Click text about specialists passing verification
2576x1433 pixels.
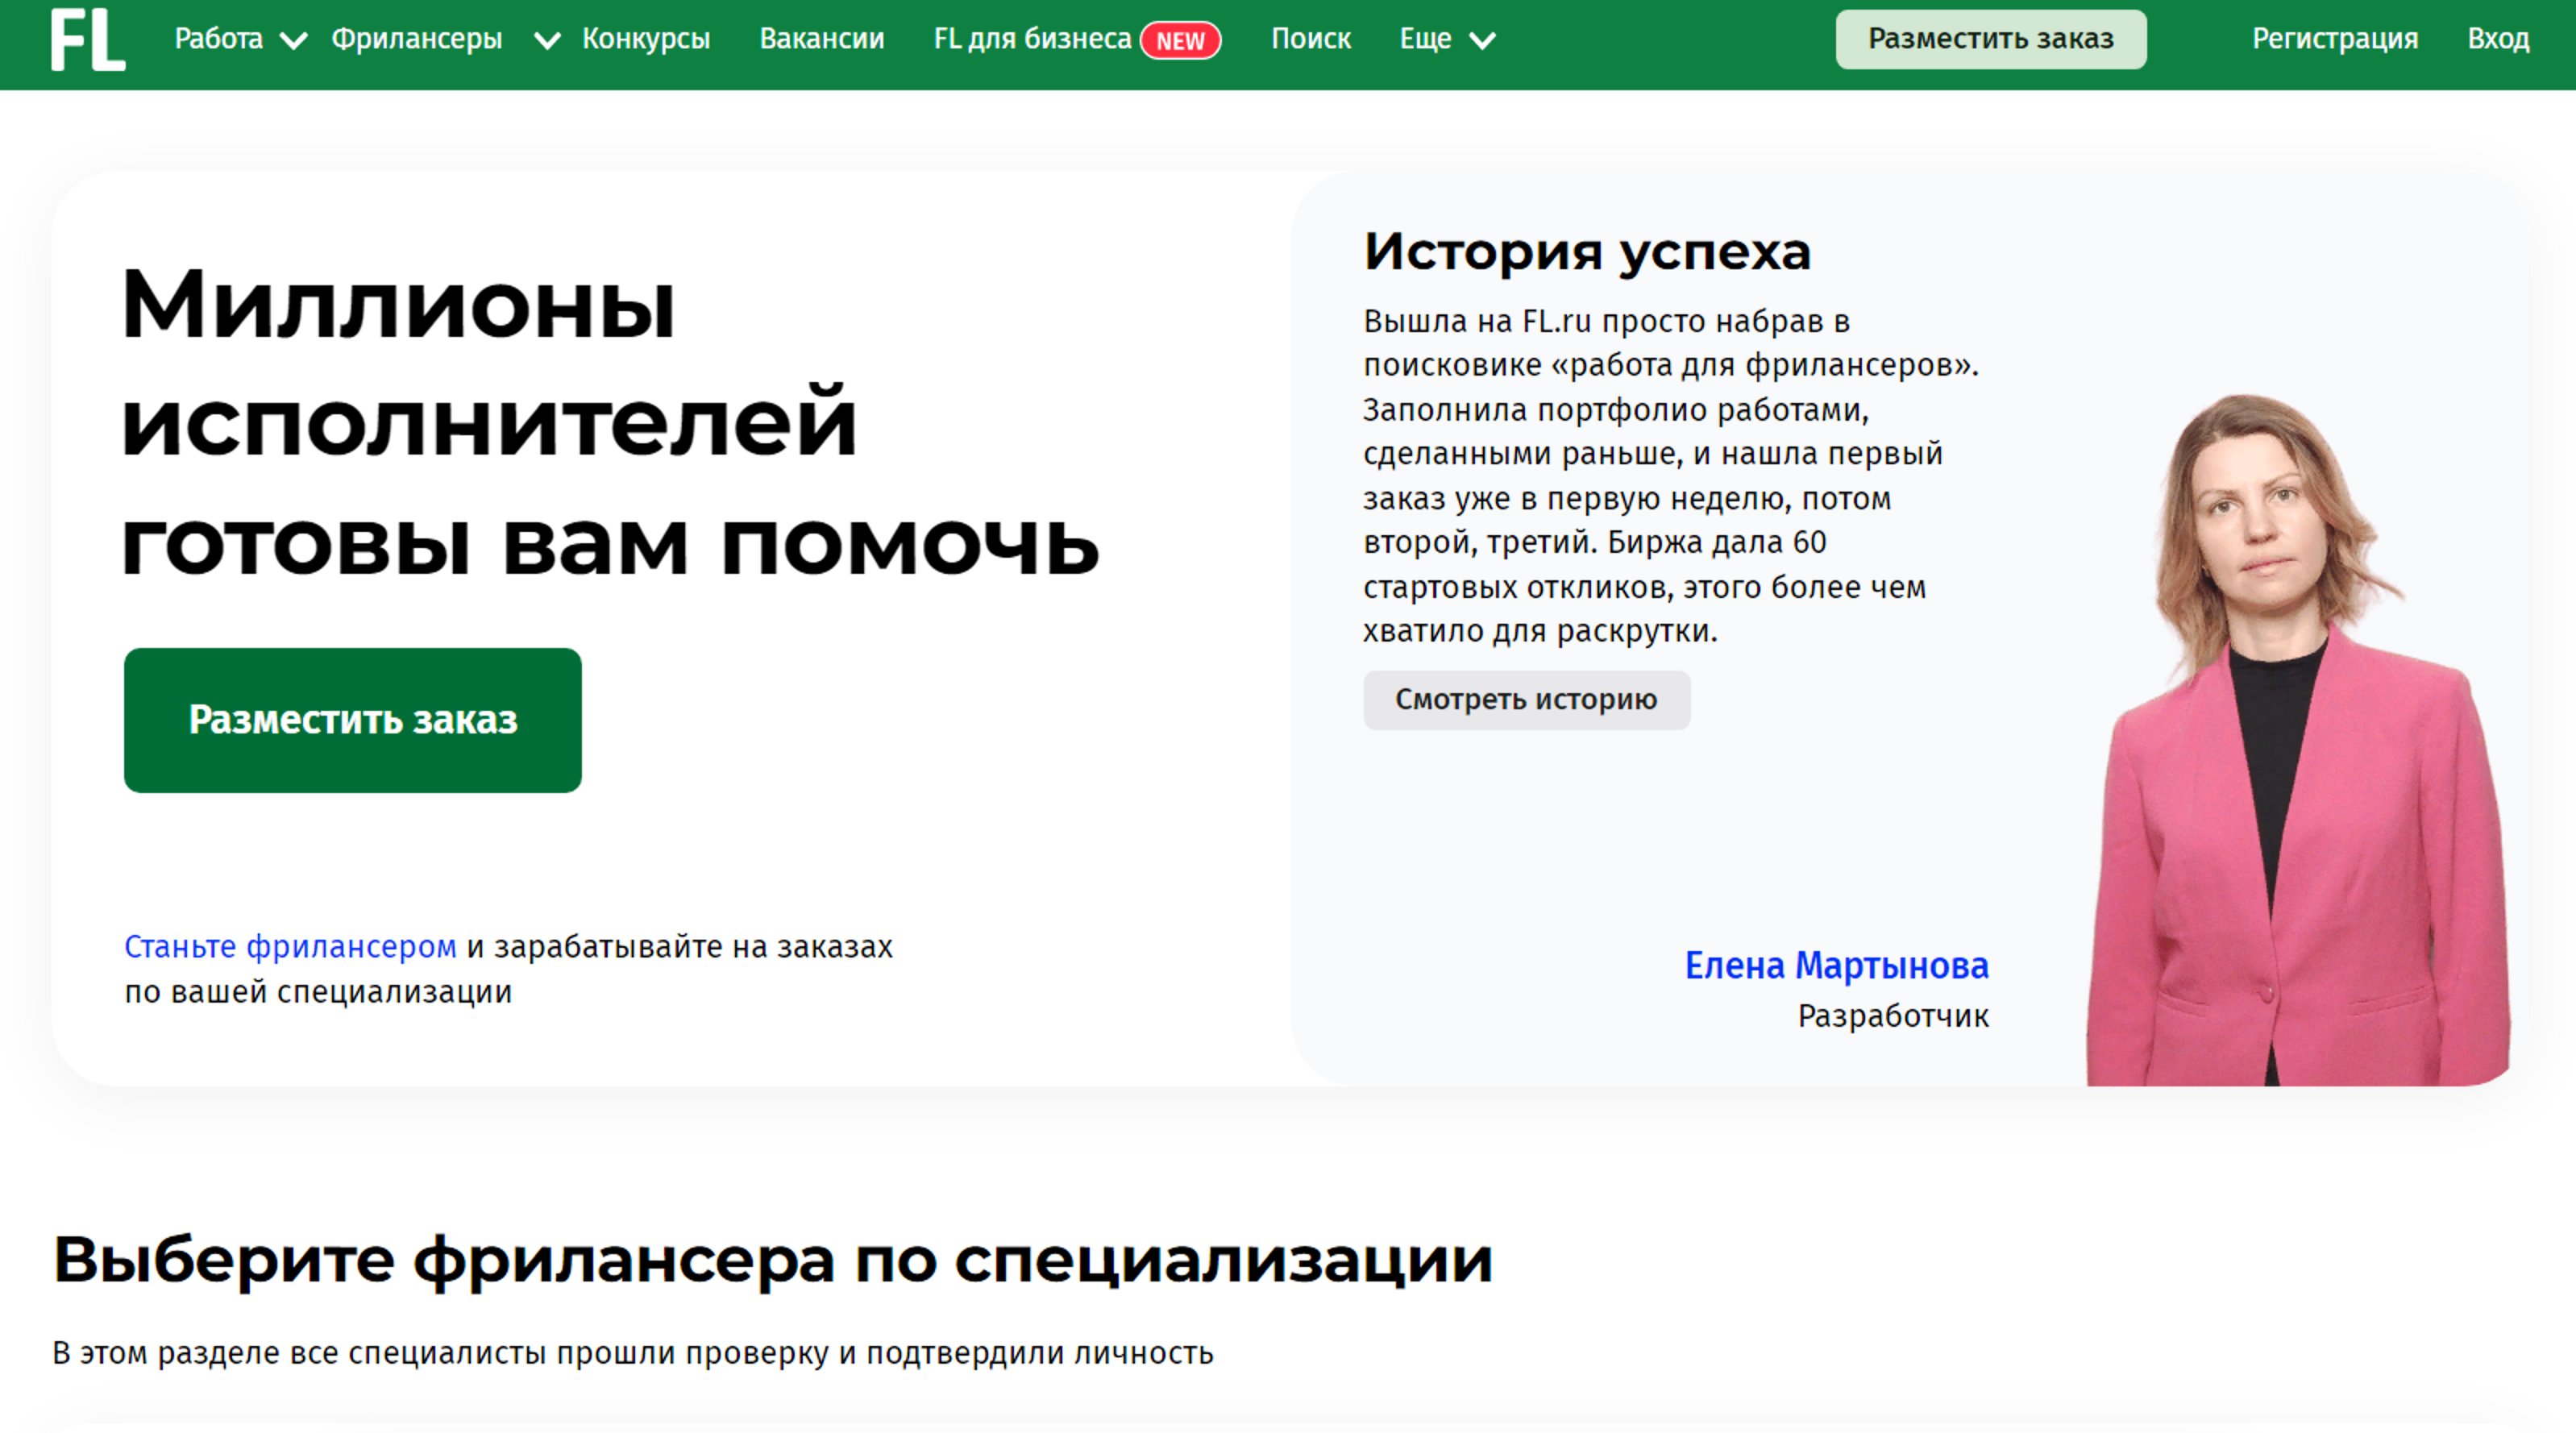pos(632,1353)
